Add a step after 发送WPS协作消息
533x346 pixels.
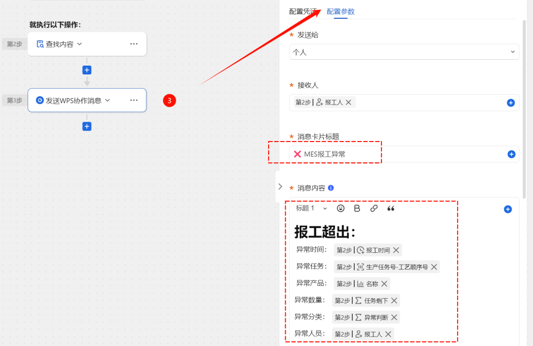pos(87,126)
